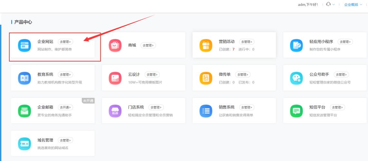Click 去管理 next to 微传单

click(243, 75)
